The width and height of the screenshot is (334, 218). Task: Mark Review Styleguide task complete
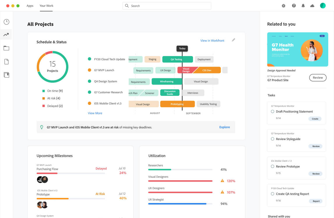(273, 139)
